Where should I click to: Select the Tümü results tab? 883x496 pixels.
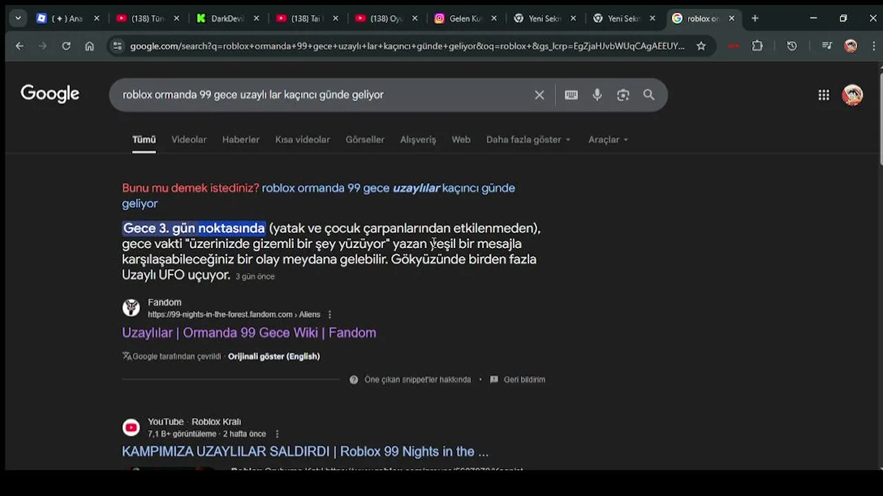[144, 140]
